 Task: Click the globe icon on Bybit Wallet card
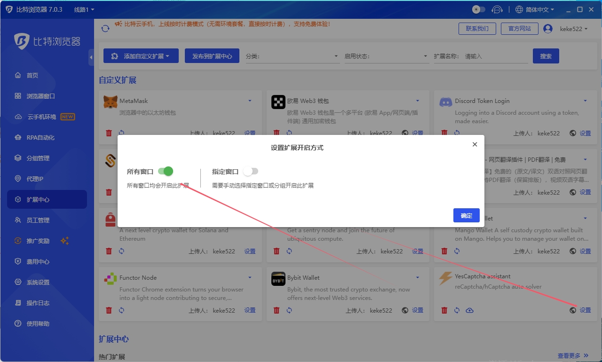(x=405, y=310)
